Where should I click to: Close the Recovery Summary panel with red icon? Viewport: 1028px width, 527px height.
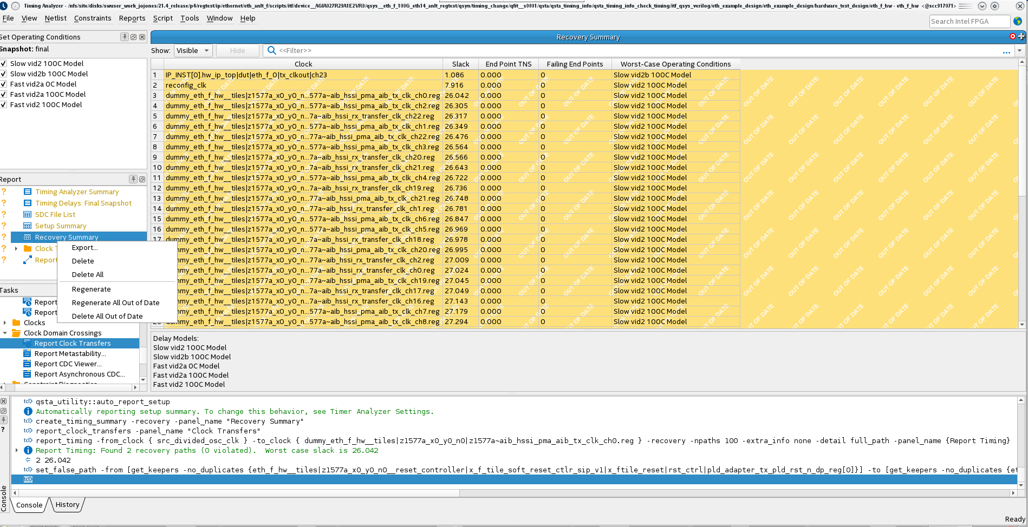[x=1013, y=36]
